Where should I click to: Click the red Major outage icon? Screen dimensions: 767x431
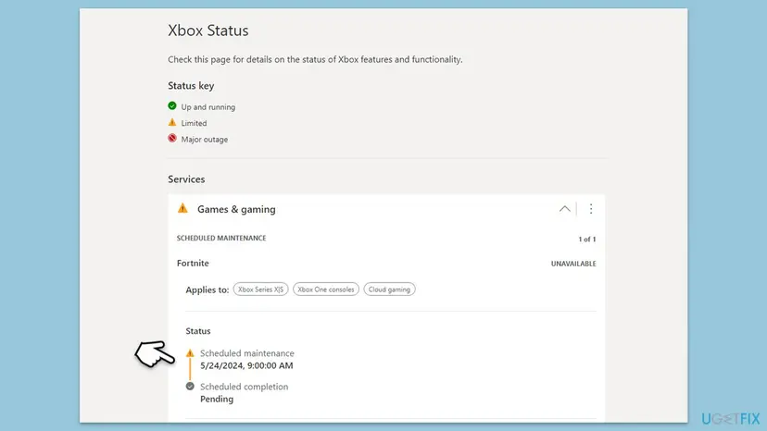tap(172, 139)
